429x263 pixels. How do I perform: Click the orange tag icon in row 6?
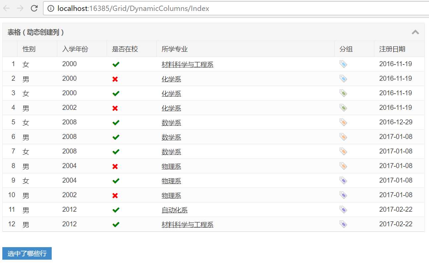343,137
